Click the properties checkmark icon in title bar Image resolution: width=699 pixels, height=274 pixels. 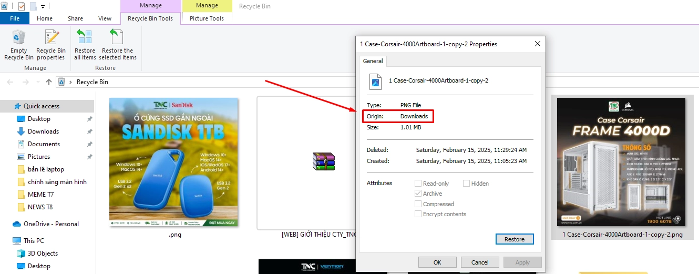22,6
